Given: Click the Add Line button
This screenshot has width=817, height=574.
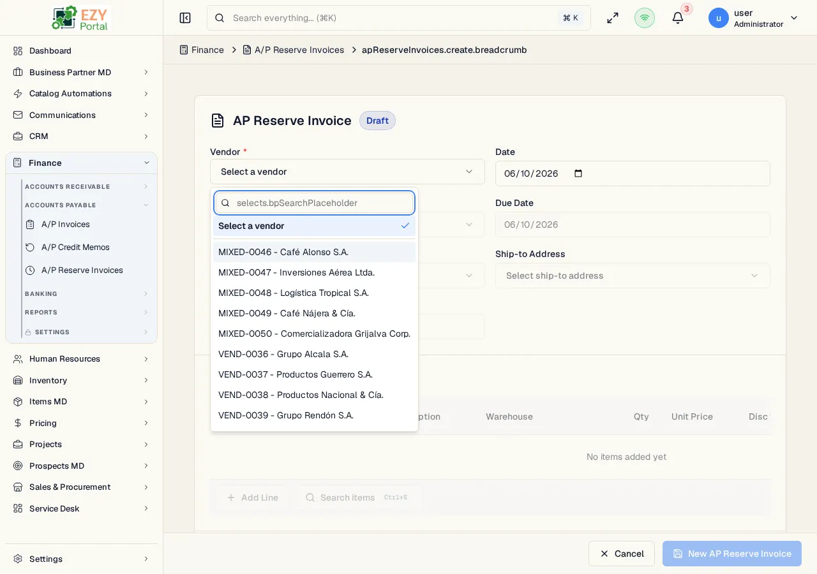Looking at the screenshot, I should (252, 497).
